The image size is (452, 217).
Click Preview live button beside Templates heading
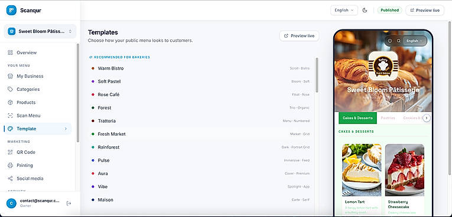[x=299, y=36]
